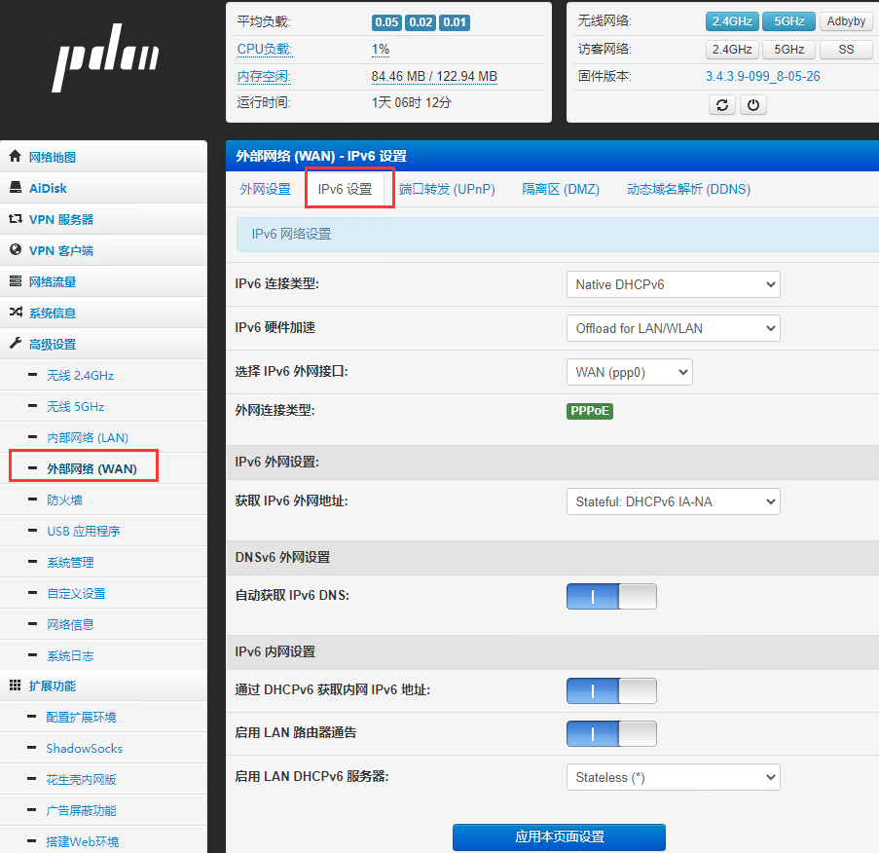879x853 pixels.
Task: Open 无线 2.4GHz settings
Action: pos(80,375)
